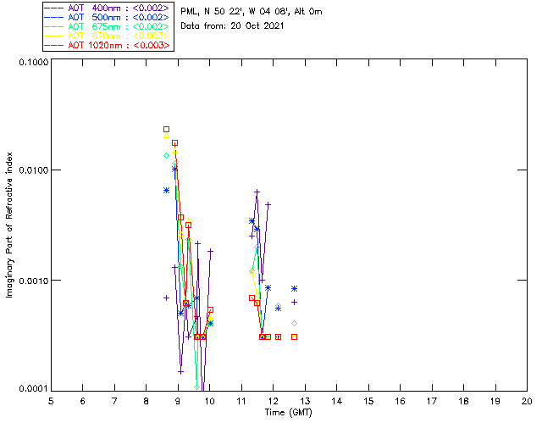542x434 pixels.
Task: Select the x-axis tick label "19"
Action: (495, 401)
